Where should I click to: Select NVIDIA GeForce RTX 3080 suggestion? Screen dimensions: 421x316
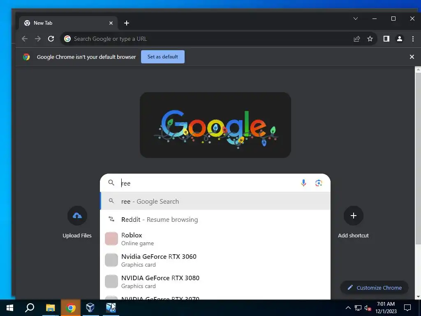215,281
